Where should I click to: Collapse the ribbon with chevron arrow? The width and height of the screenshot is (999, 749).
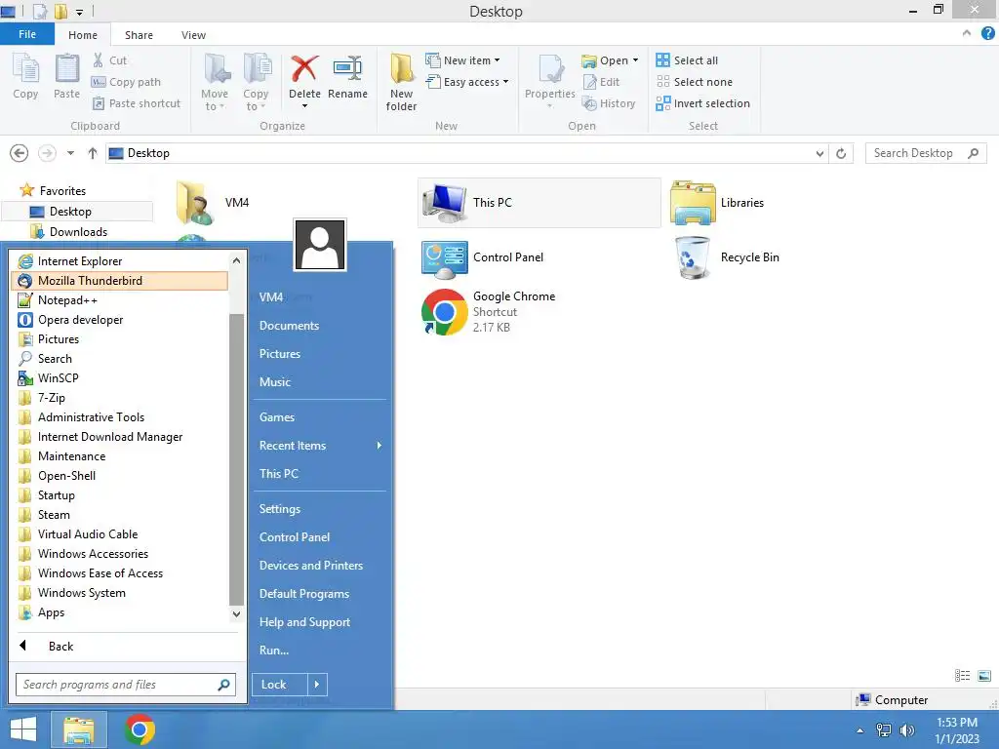click(967, 33)
